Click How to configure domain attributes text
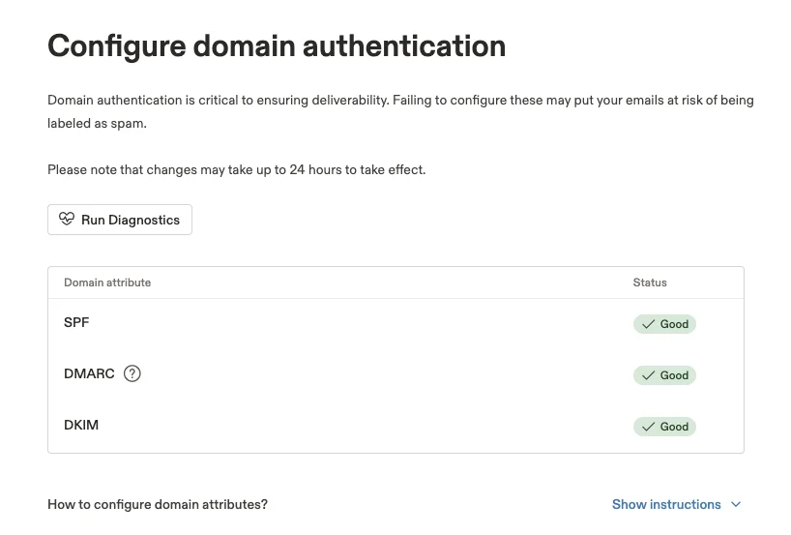The height and width of the screenshot is (535, 791). (158, 504)
